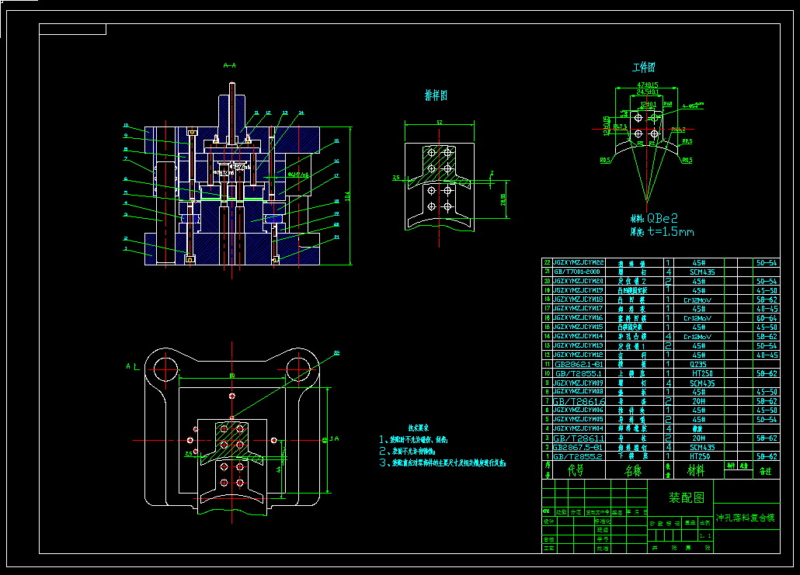Select the JGZXYMZJCYM13 code cell

click(579, 345)
